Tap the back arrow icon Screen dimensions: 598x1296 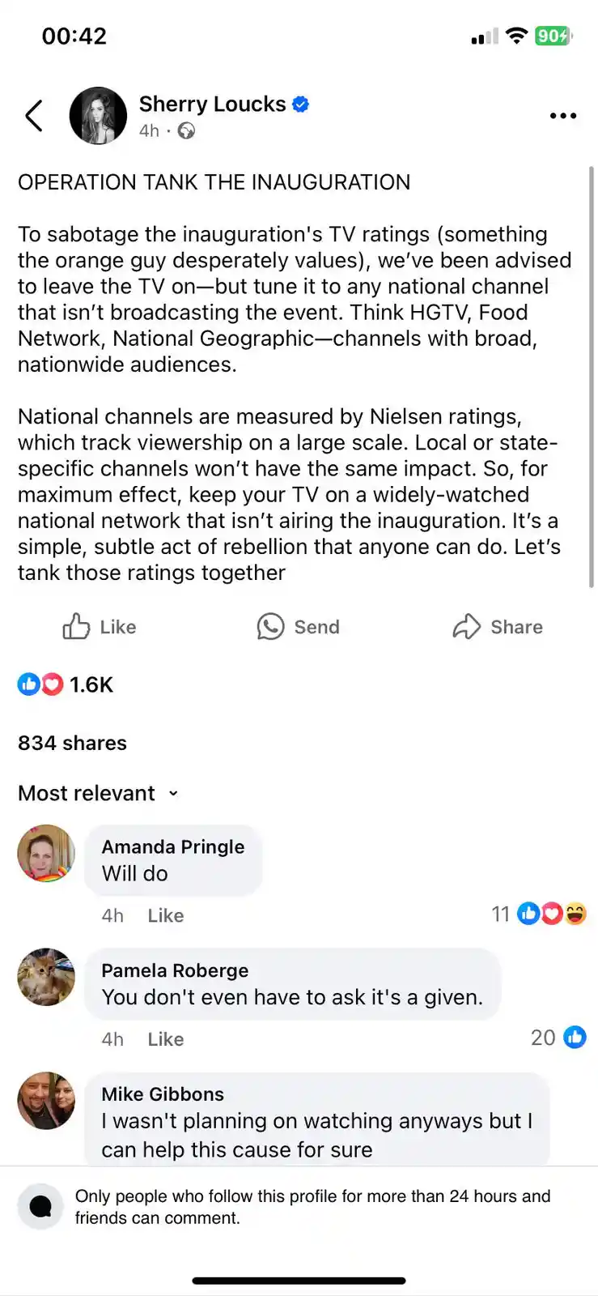click(x=34, y=116)
